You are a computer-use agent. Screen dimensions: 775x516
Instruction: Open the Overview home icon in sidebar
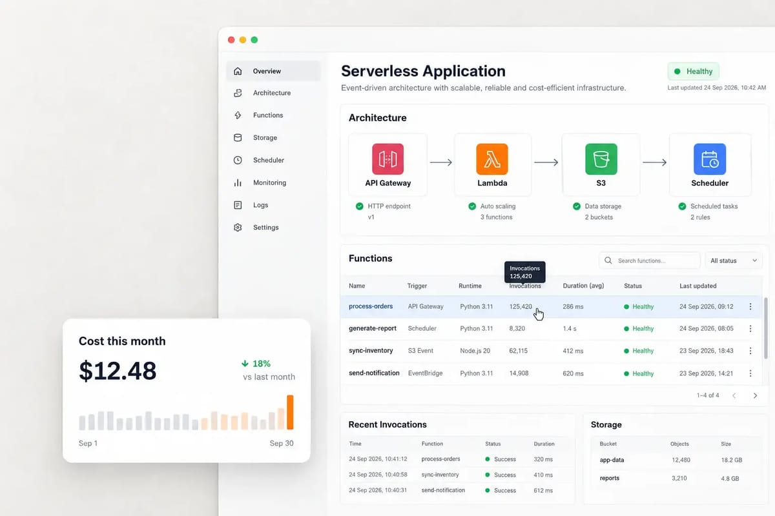pyautogui.click(x=238, y=71)
